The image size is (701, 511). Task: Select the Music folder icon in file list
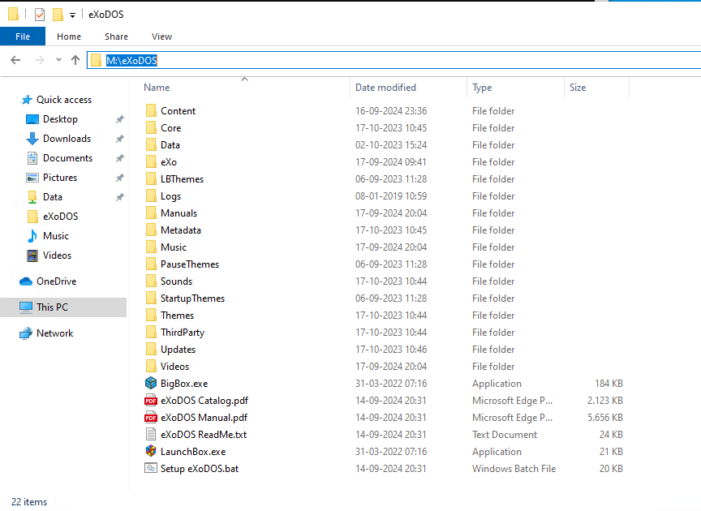[x=151, y=247]
